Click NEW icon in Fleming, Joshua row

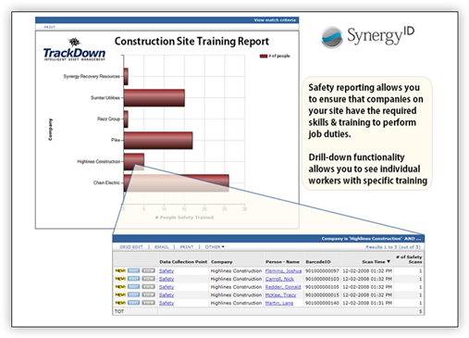tap(120, 270)
